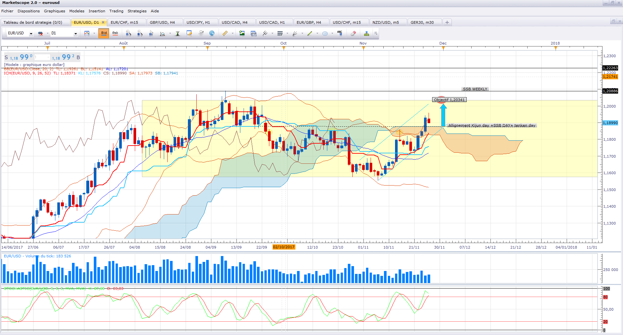Switch to Tableau de bord strategie tab

point(36,22)
